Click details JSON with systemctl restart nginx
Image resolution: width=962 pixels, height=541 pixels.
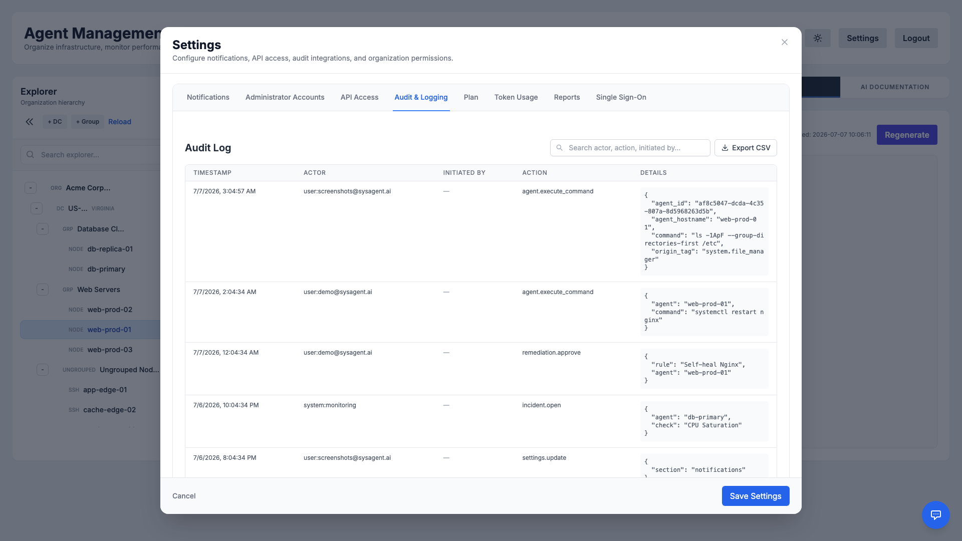tap(704, 312)
